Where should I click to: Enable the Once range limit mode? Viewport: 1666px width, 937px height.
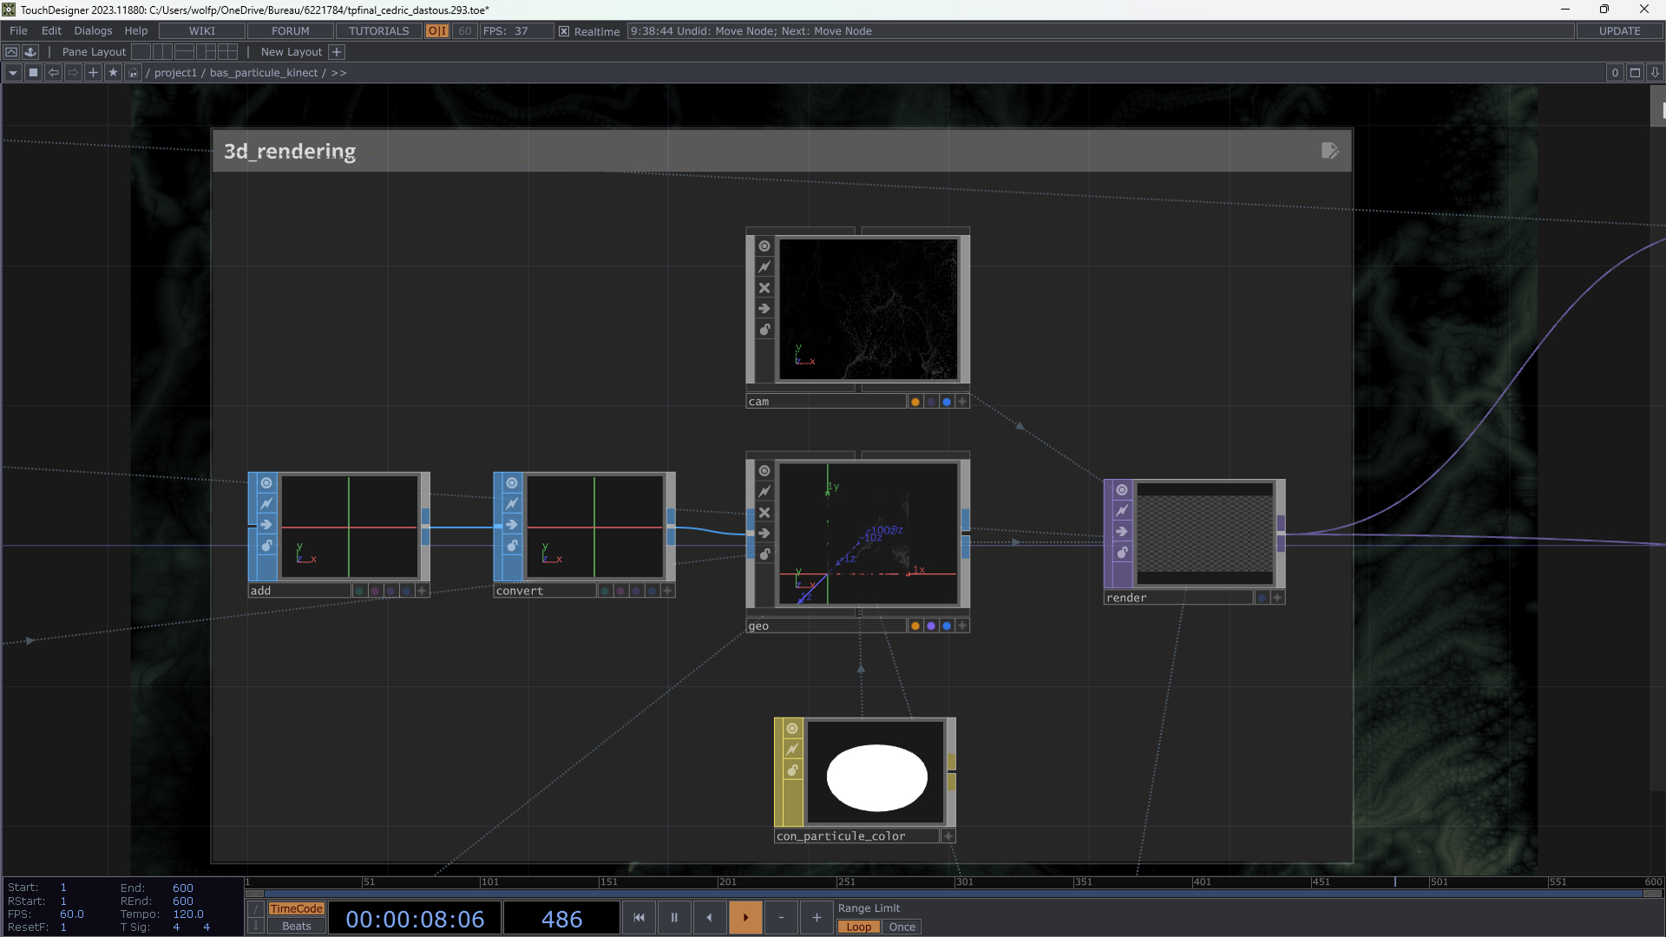point(902,927)
